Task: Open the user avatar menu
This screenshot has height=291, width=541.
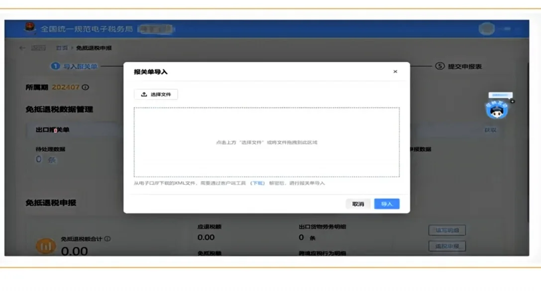Action: point(487,28)
